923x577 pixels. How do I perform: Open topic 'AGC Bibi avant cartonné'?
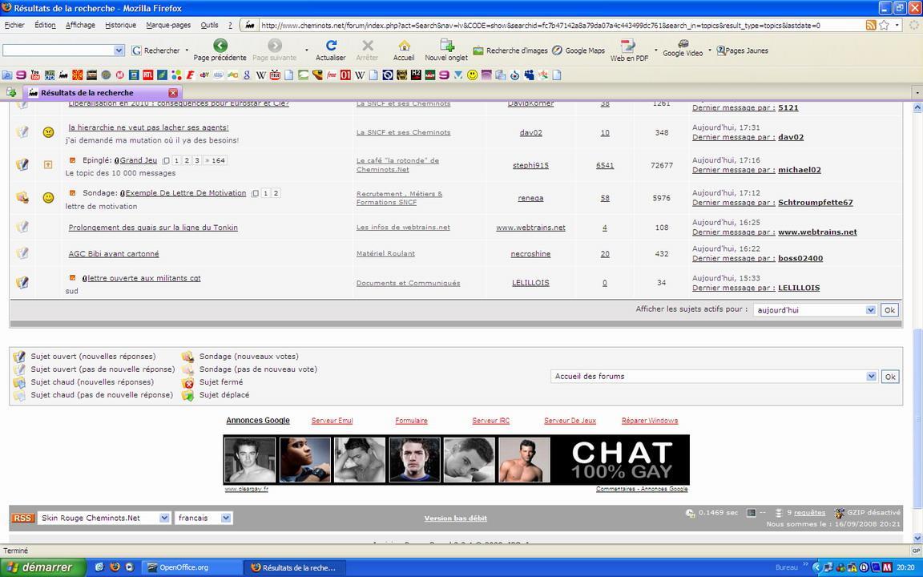click(x=114, y=254)
